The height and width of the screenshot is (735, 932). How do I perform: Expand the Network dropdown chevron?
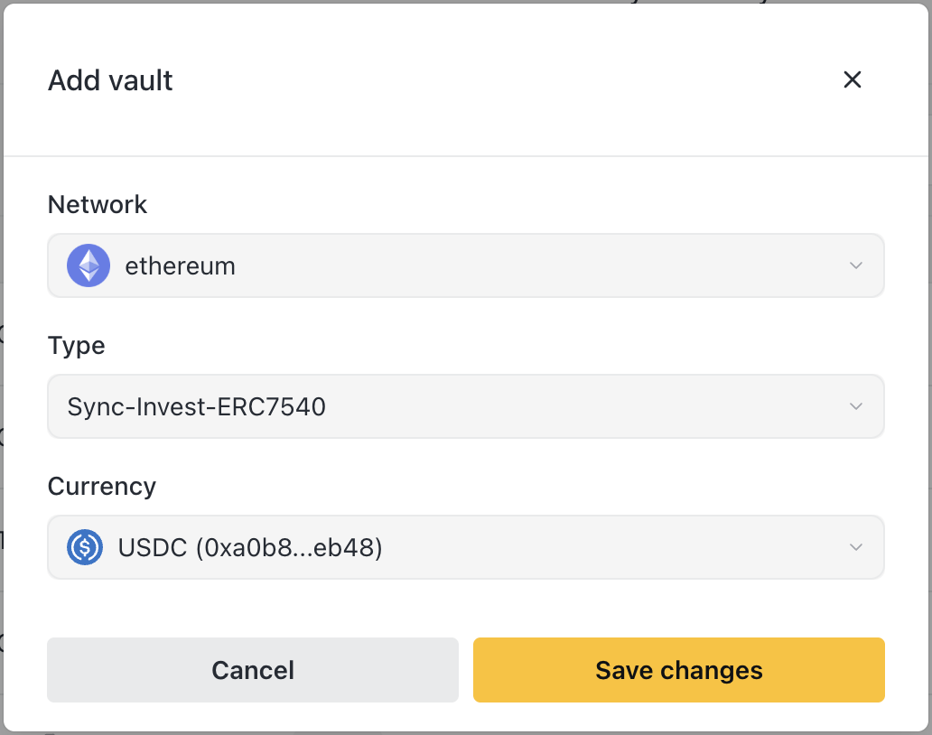pos(856,266)
